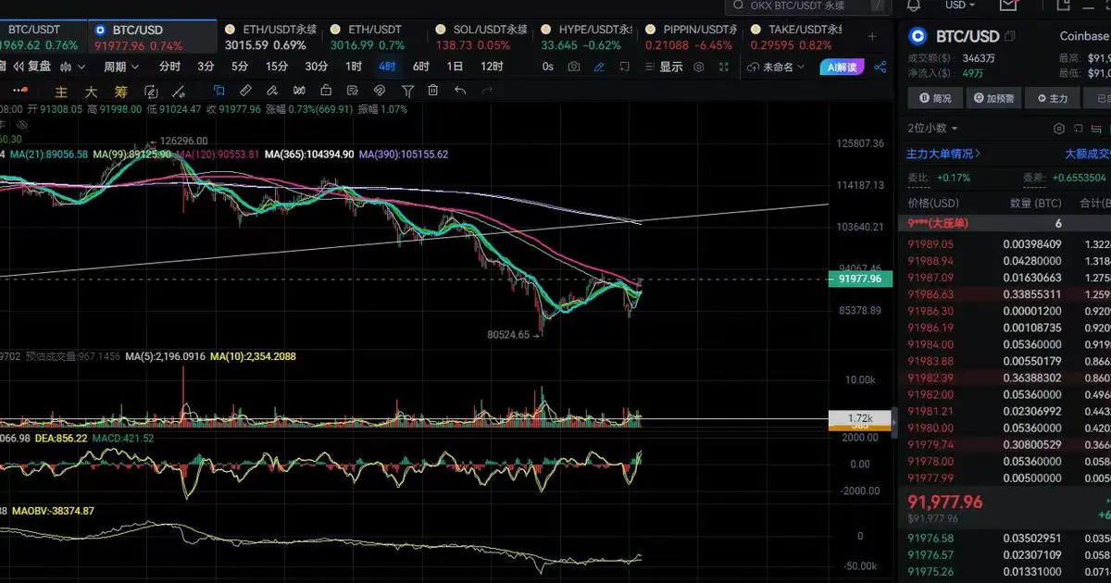This screenshot has height=583, width=1111.
Task: Take a chart screenshot with camera icon
Action: (574, 67)
